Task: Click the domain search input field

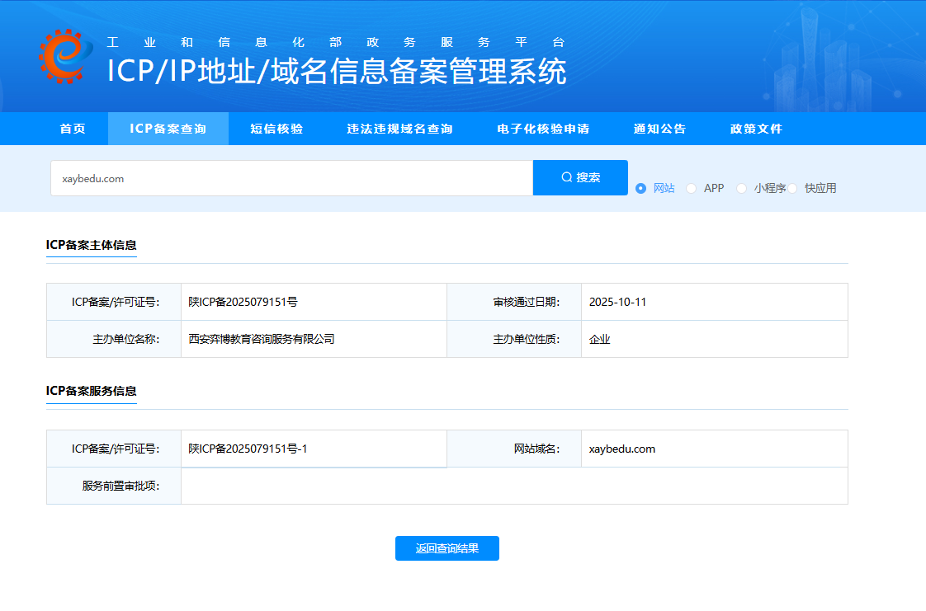Action: [291, 178]
